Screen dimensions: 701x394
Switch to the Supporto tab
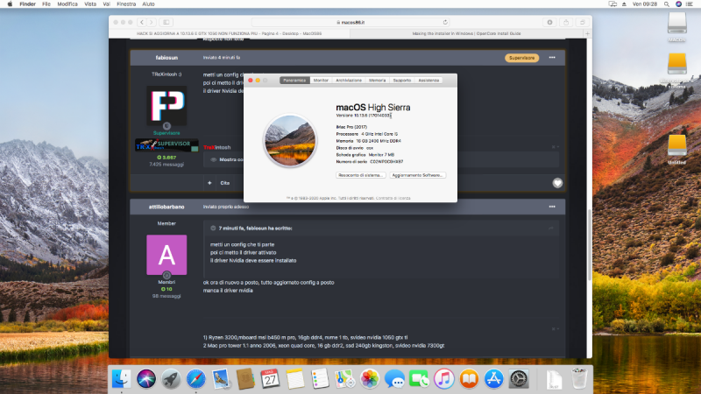[402, 81]
